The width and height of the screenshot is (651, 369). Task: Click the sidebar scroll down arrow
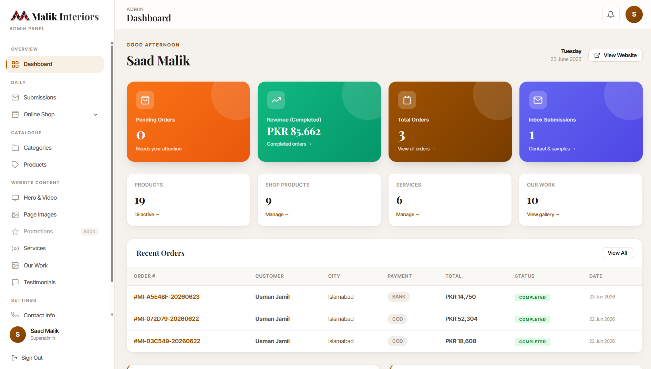tap(112, 315)
